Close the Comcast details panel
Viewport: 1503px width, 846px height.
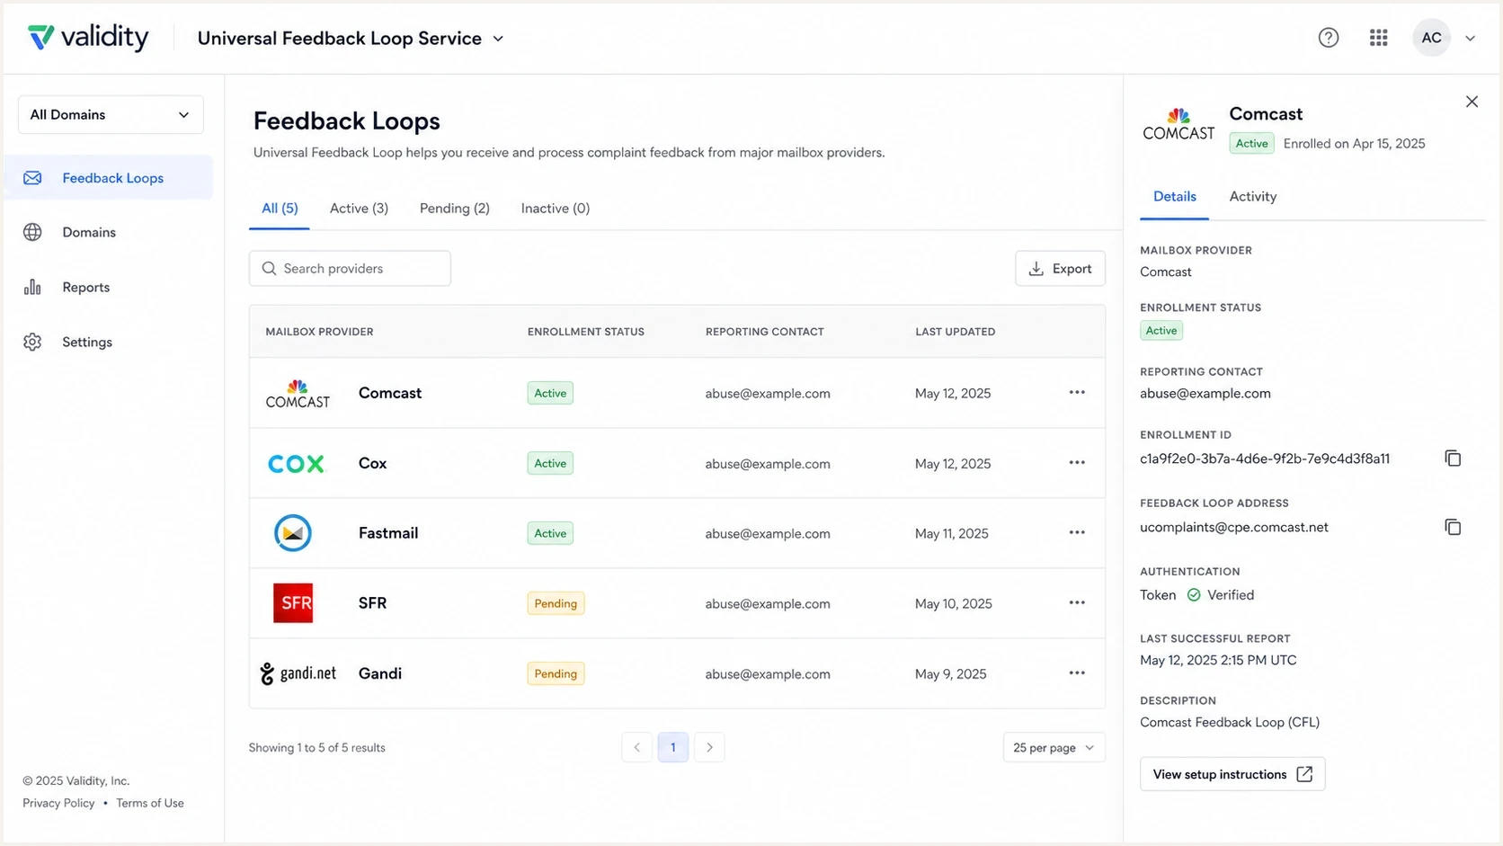[x=1472, y=102]
